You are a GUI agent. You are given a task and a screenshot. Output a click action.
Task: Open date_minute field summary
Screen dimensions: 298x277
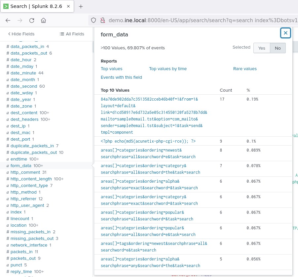[x=23, y=73]
